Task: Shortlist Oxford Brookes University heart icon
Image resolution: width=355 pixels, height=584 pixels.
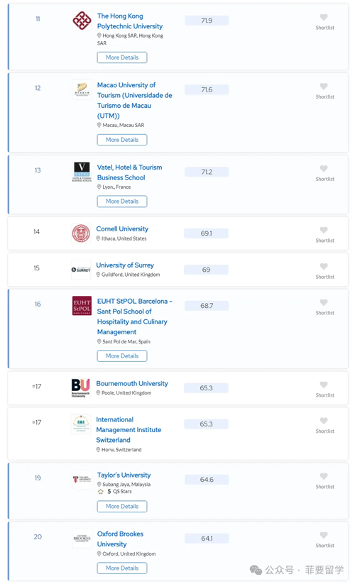Action: pos(324,535)
